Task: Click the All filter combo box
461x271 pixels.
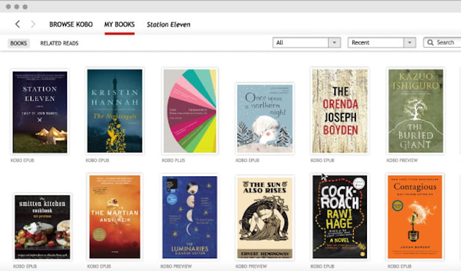Action: [x=307, y=42]
